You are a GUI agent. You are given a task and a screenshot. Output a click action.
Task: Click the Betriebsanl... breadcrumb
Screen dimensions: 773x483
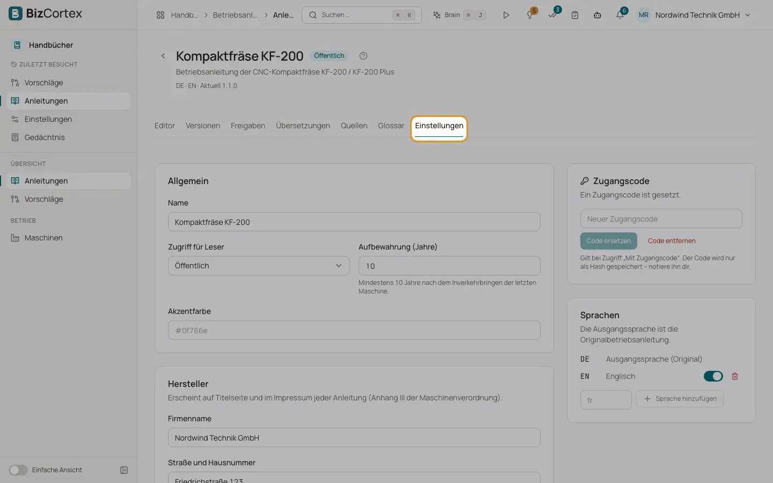[235, 15]
